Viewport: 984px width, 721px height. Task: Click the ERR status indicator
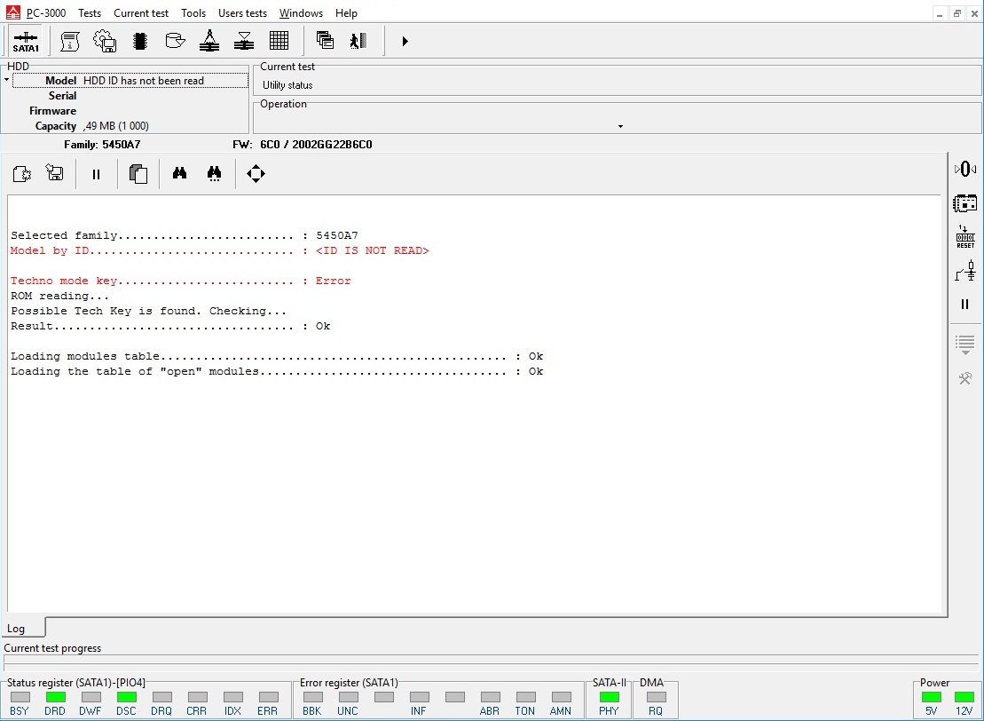tap(268, 696)
